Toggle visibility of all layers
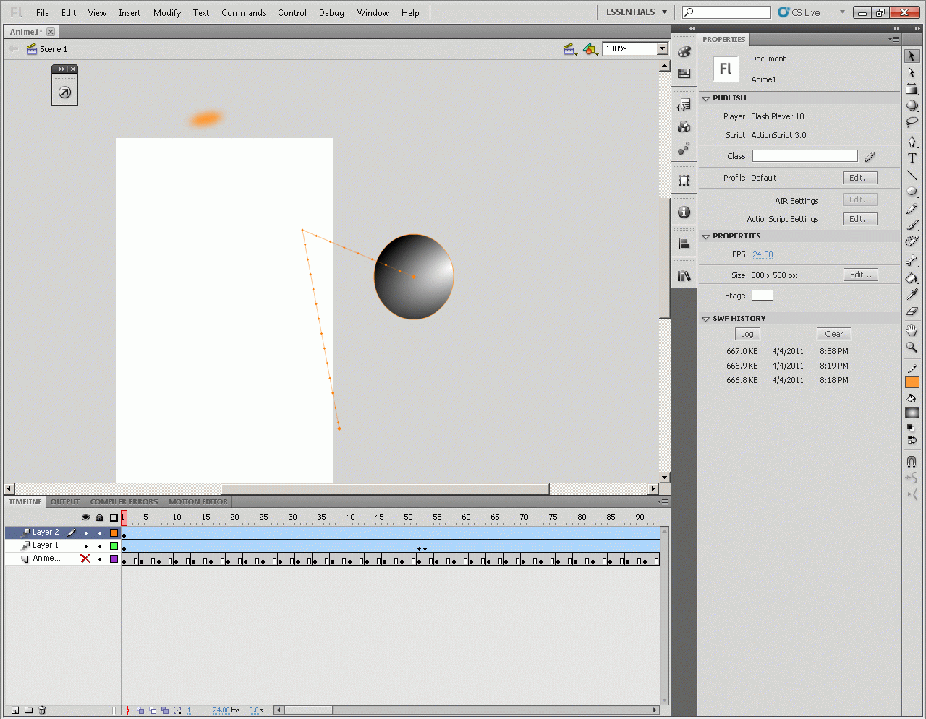The width and height of the screenshot is (926, 719). click(85, 517)
